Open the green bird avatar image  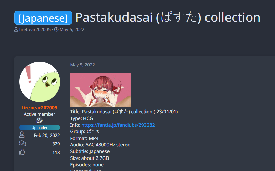point(40,82)
